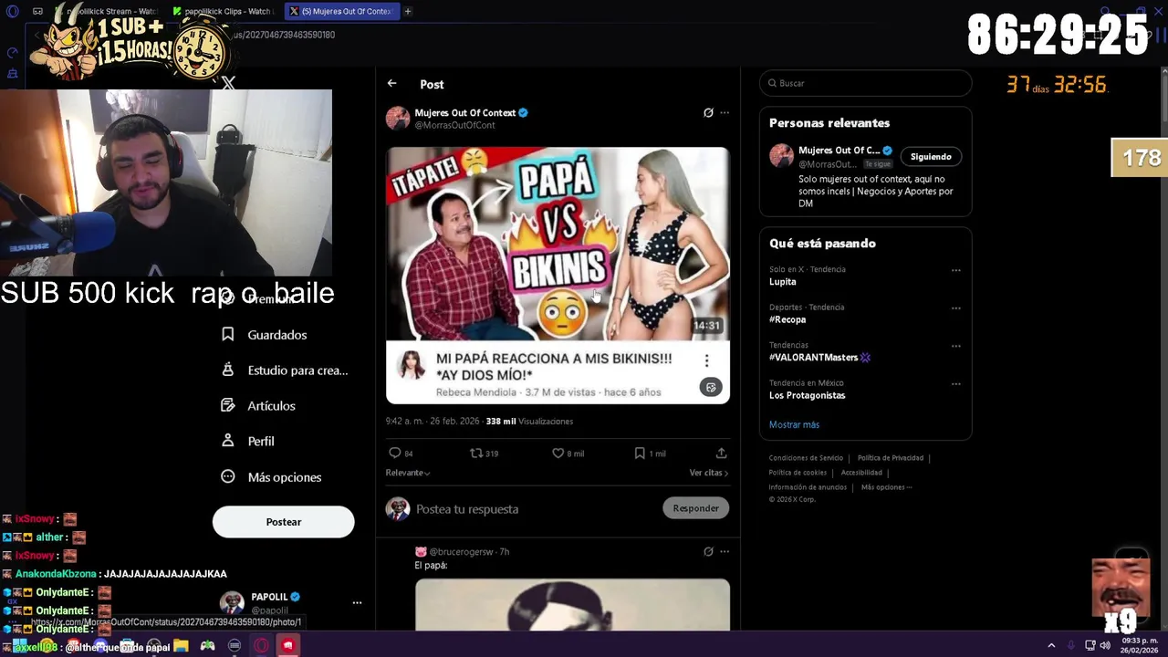Click the repost icon showing 319
Image resolution: width=1168 pixels, height=657 pixels.
click(x=475, y=453)
